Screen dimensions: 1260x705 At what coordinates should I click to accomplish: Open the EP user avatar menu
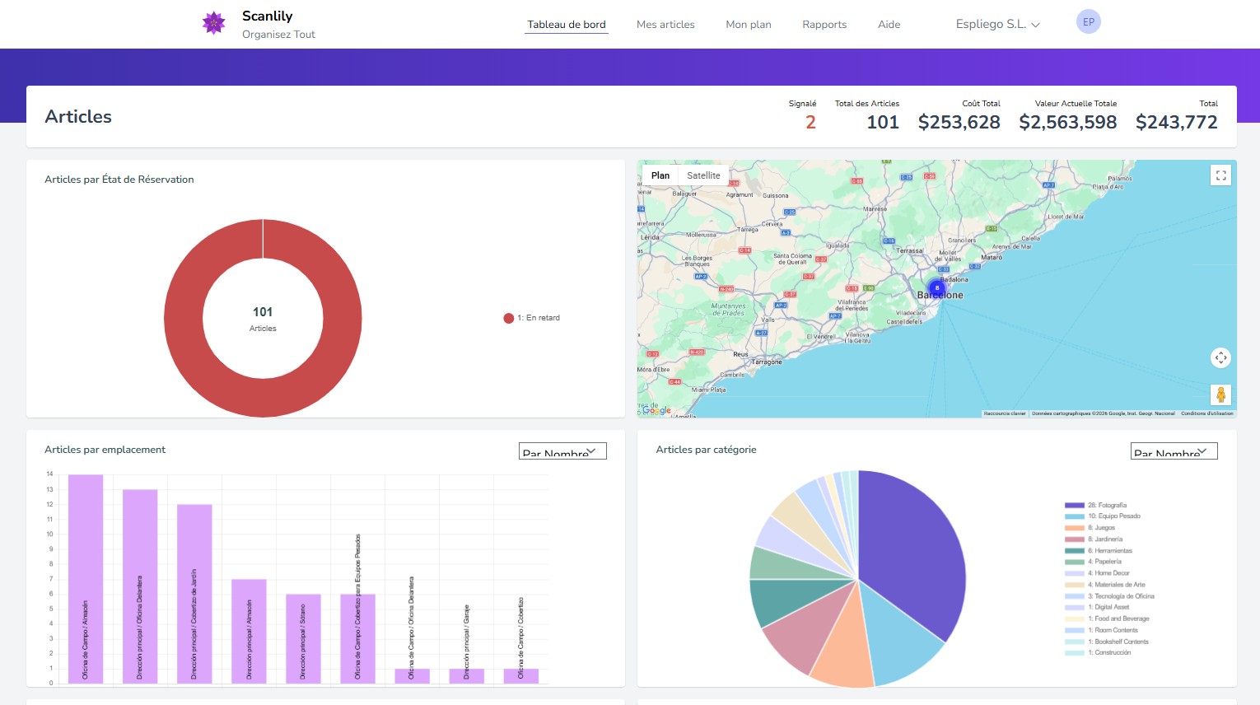coord(1088,22)
